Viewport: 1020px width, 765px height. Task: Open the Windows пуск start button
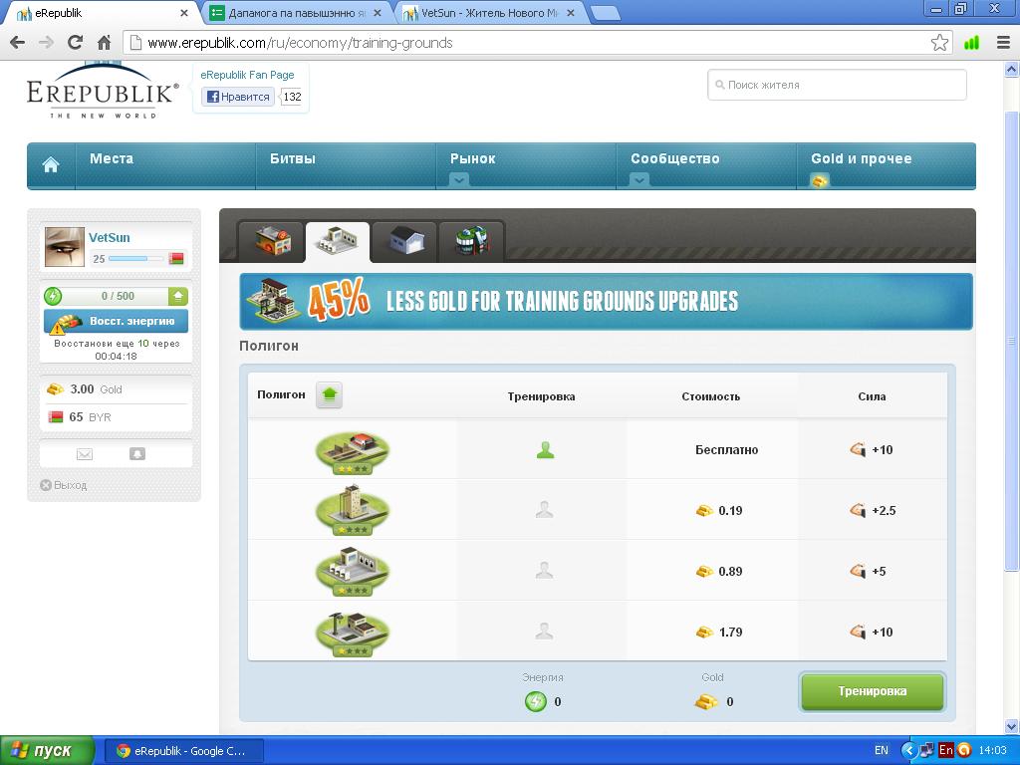click(x=47, y=751)
